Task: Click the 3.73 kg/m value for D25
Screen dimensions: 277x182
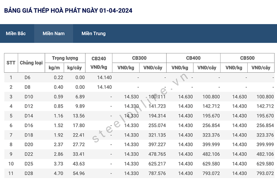Action: click(x=59, y=164)
